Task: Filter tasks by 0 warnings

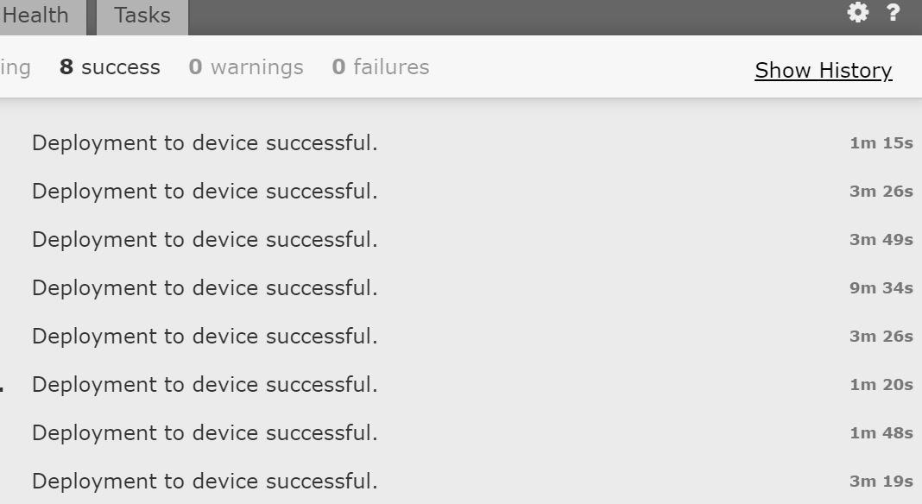Action: 246,67
